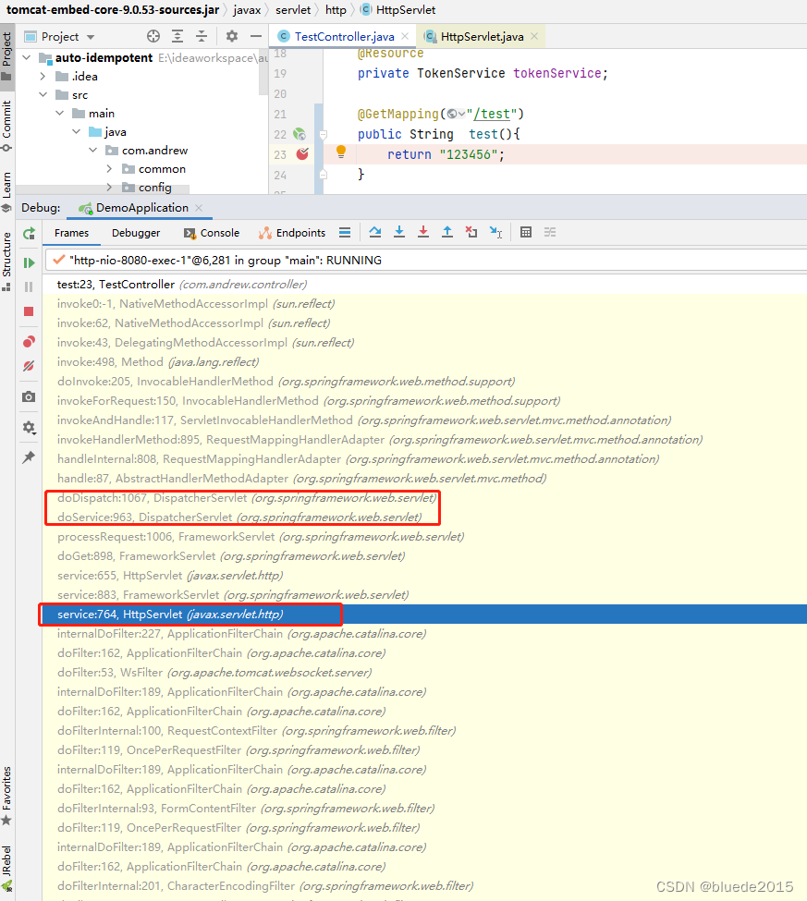Toggle the breakpoint on line 23
This screenshot has height=901, width=807.
coord(302,154)
